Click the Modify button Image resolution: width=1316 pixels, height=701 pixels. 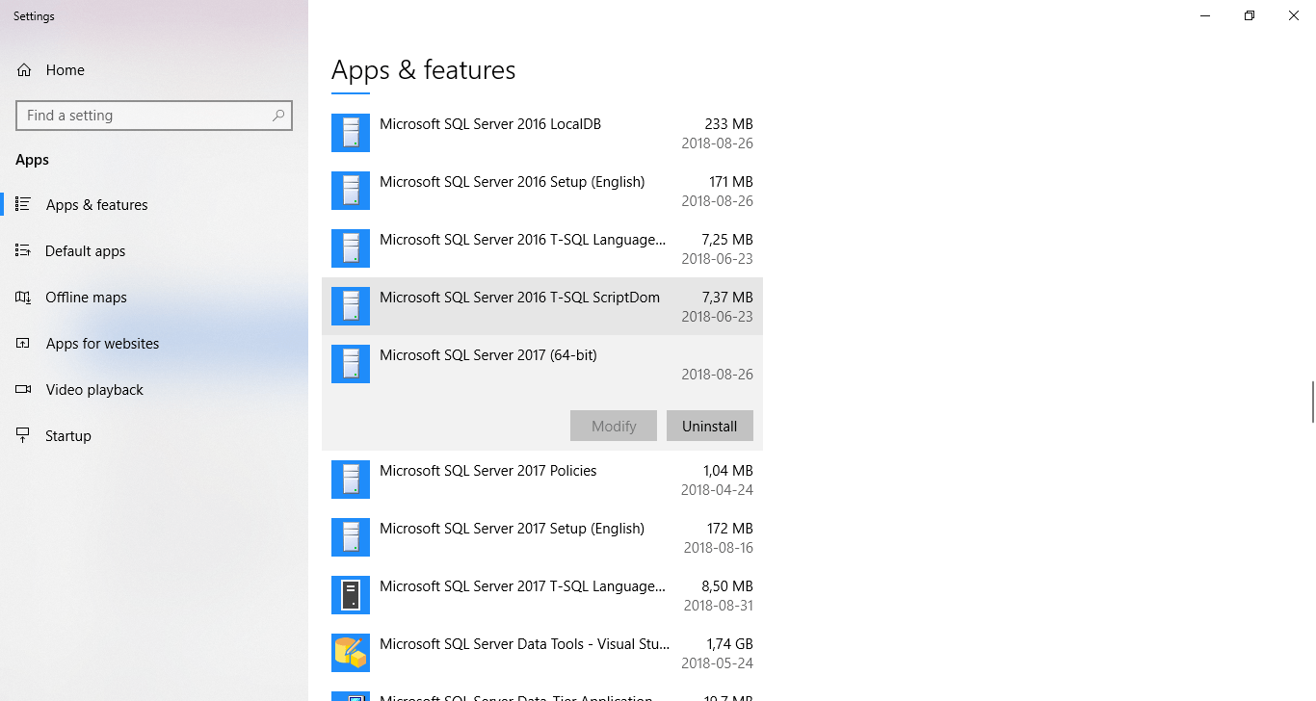[614, 426]
